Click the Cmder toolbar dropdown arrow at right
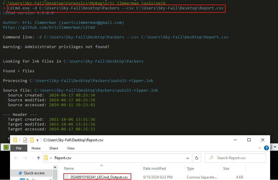The height and width of the screenshot is (180, 278). [x=275, y=147]
